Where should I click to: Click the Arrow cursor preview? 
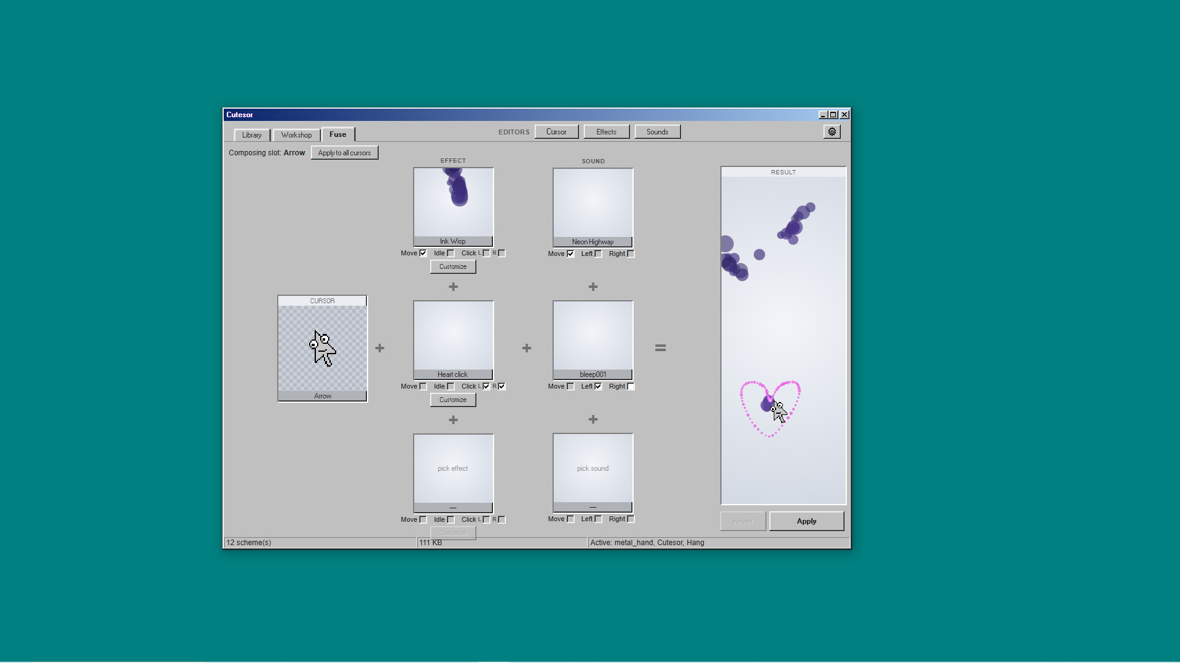click(x=323, y=349)
